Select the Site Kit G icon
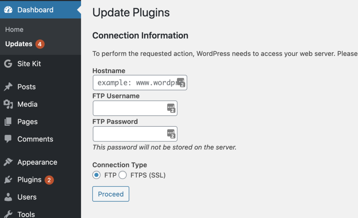Image resolution: width=358 pixels, height=218 pixels. click(x=9, y=64)
